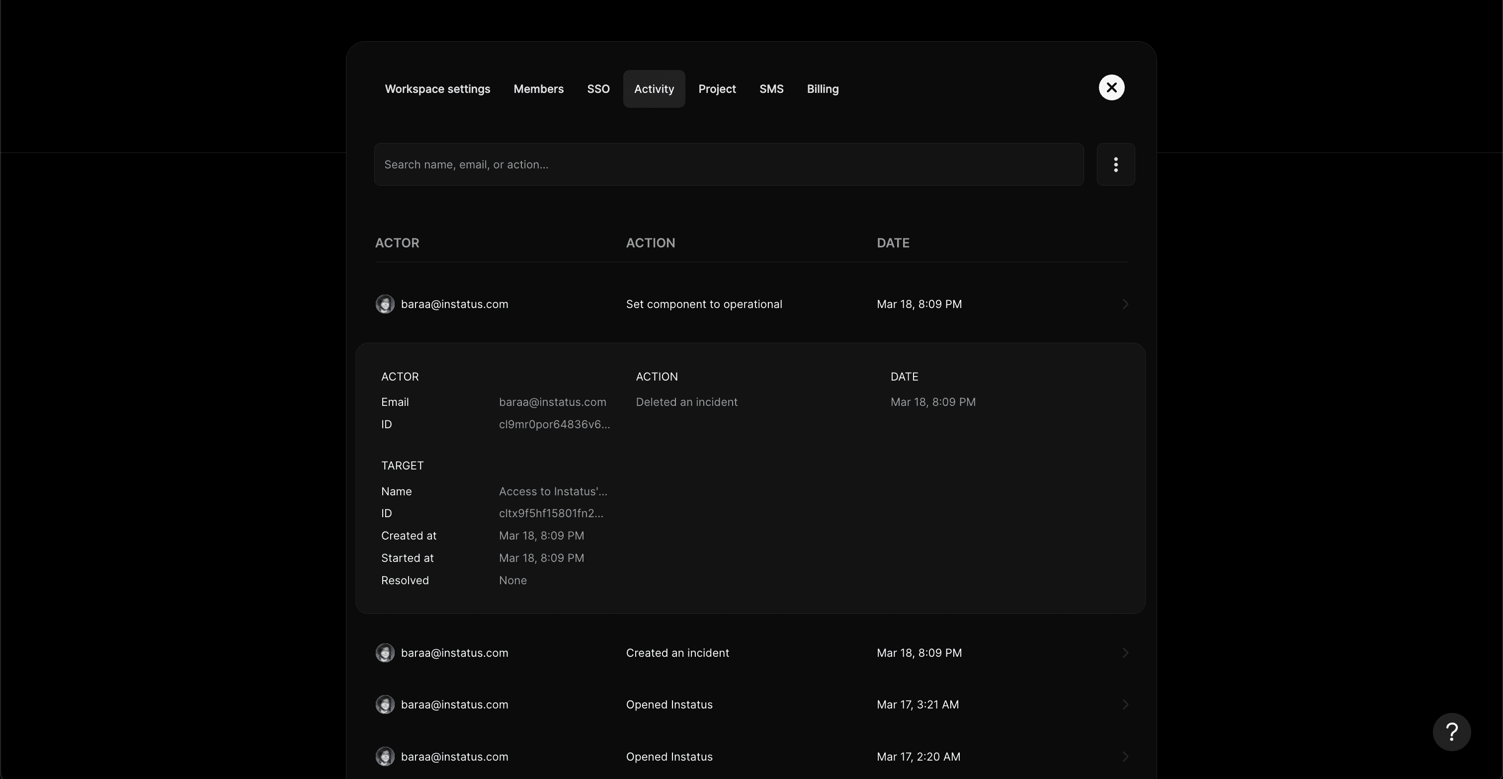Click the avatar beside 'Created an incident'

click(x=385, y=652)
